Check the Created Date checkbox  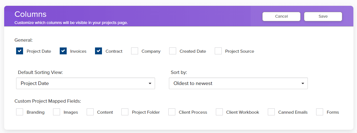pyautogui.click(x=173, y=51)
